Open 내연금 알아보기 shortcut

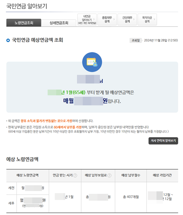87,19
